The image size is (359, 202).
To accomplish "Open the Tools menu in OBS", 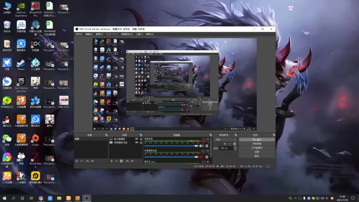I will coord(139,34).
